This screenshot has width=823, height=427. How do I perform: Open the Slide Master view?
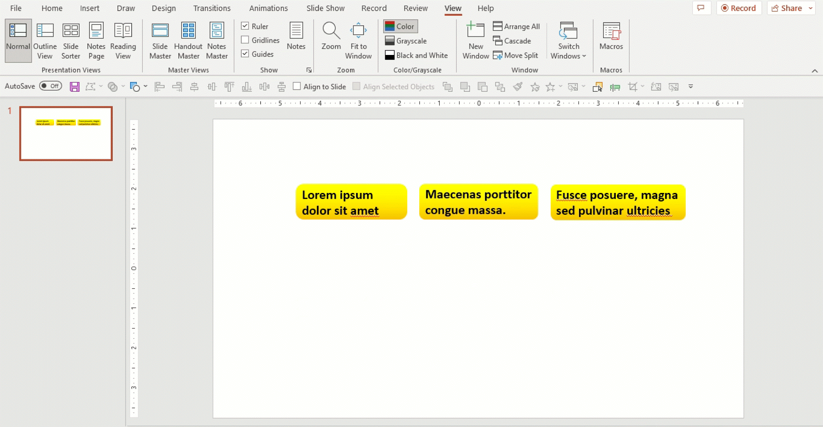(x=160, y=40)
